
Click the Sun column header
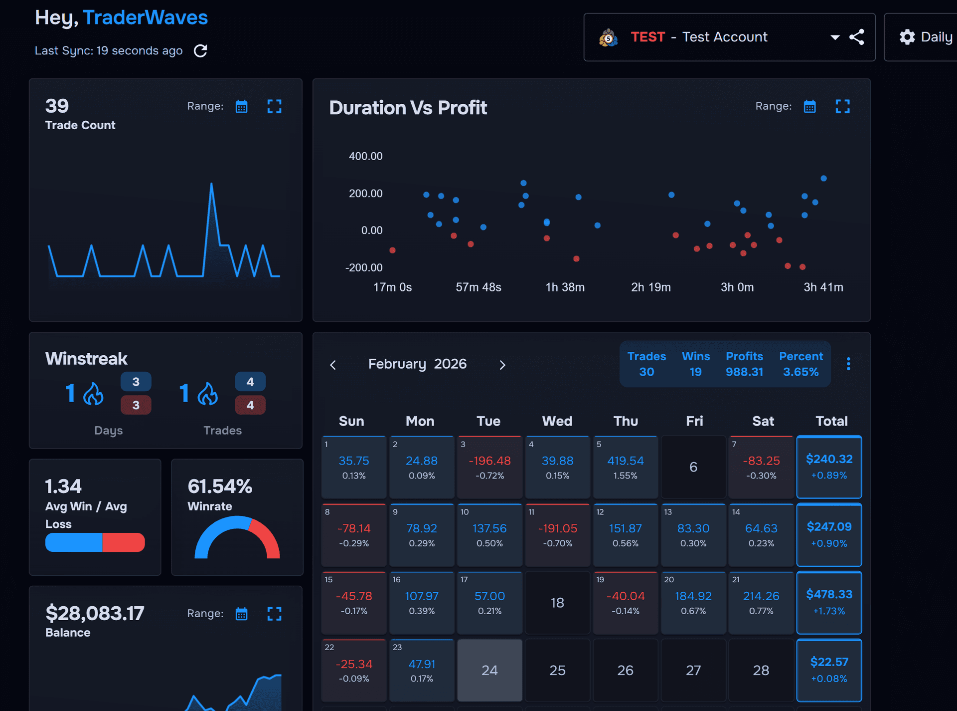(351, 421)
